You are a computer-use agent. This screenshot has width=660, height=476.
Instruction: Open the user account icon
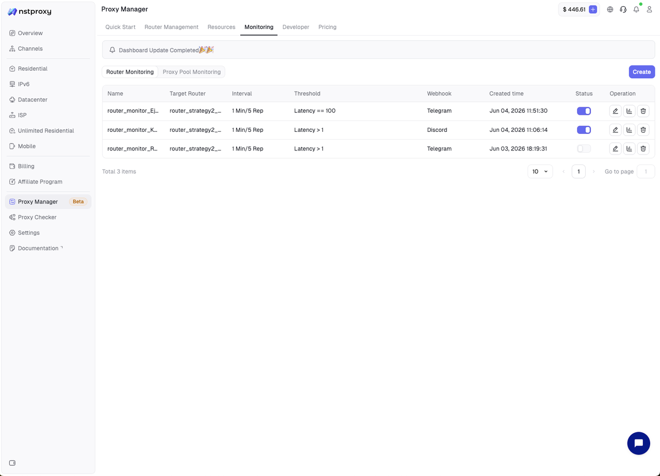pos(649,9)
